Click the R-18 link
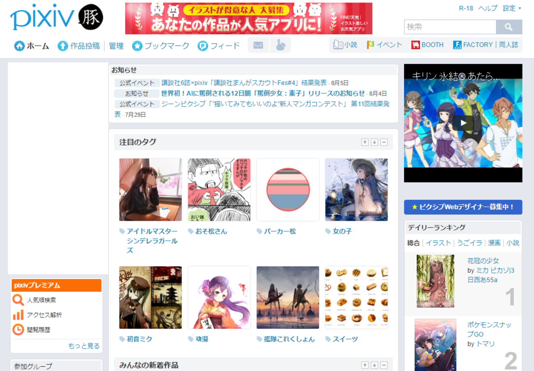The image size is (534, 371). click(x=466, y=8)
